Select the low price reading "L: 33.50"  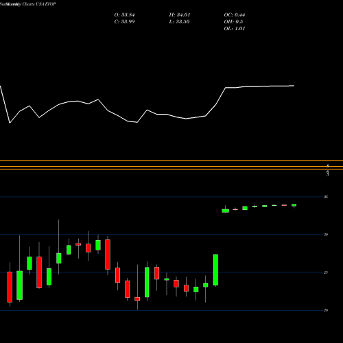tap(179, 22)
